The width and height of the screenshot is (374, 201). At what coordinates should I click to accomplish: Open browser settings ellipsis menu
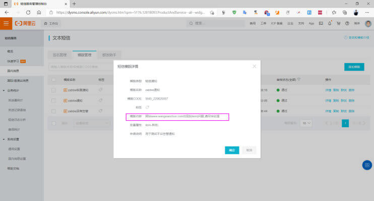tap(367, 13)
